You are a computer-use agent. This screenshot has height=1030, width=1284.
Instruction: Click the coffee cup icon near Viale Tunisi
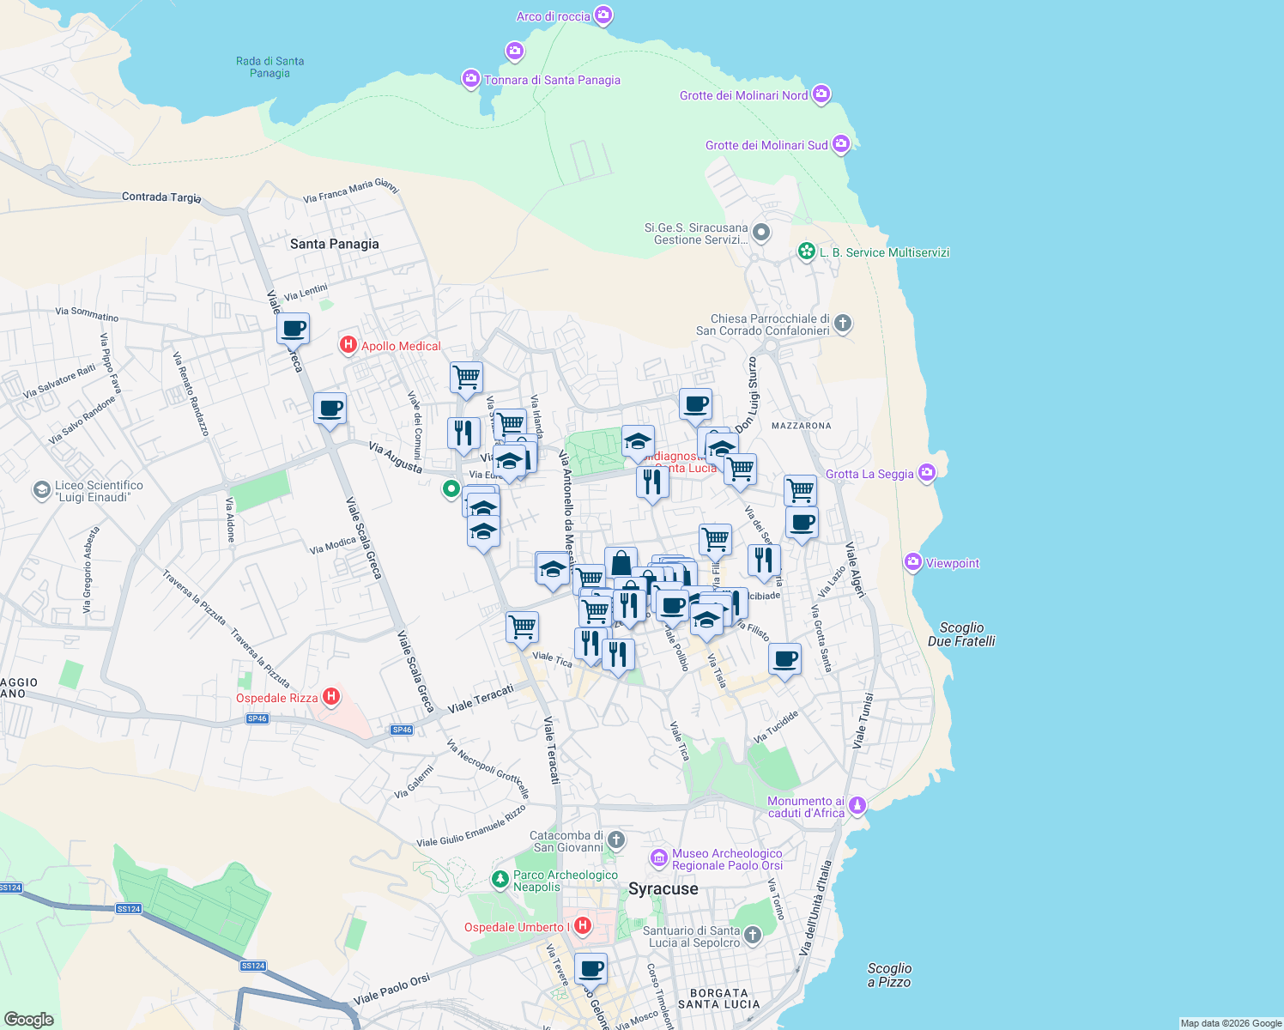tap(785, 658)
